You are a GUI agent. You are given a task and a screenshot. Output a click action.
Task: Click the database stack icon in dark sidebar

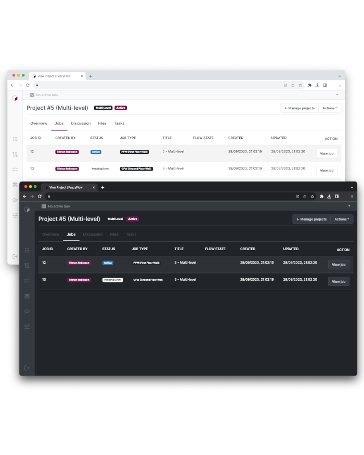coord(27,296)
